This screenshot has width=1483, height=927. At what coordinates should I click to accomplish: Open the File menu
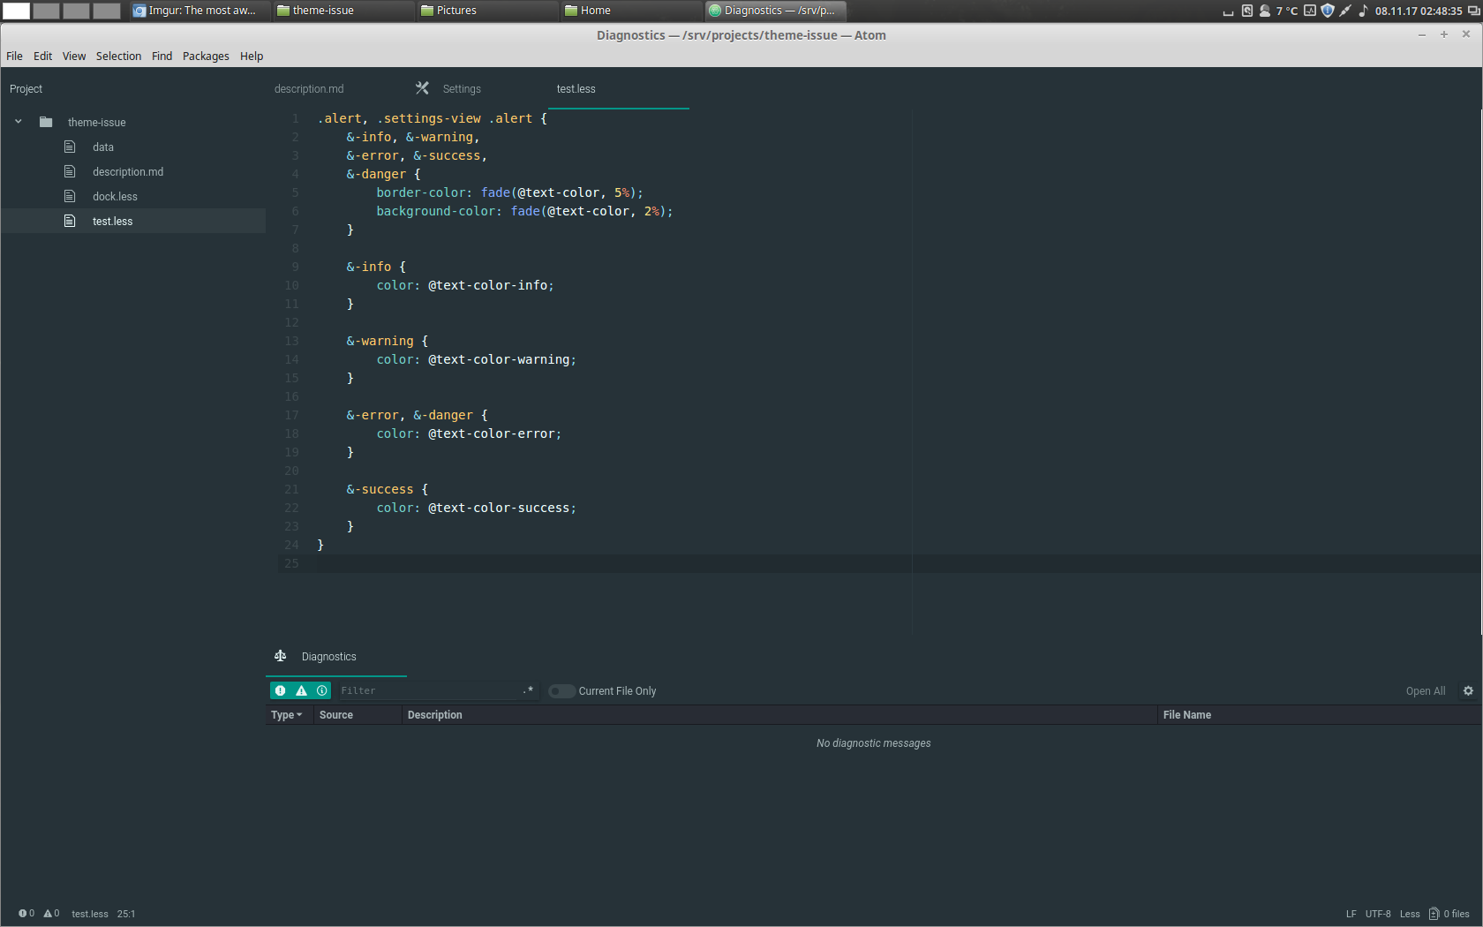coord(14,57)
